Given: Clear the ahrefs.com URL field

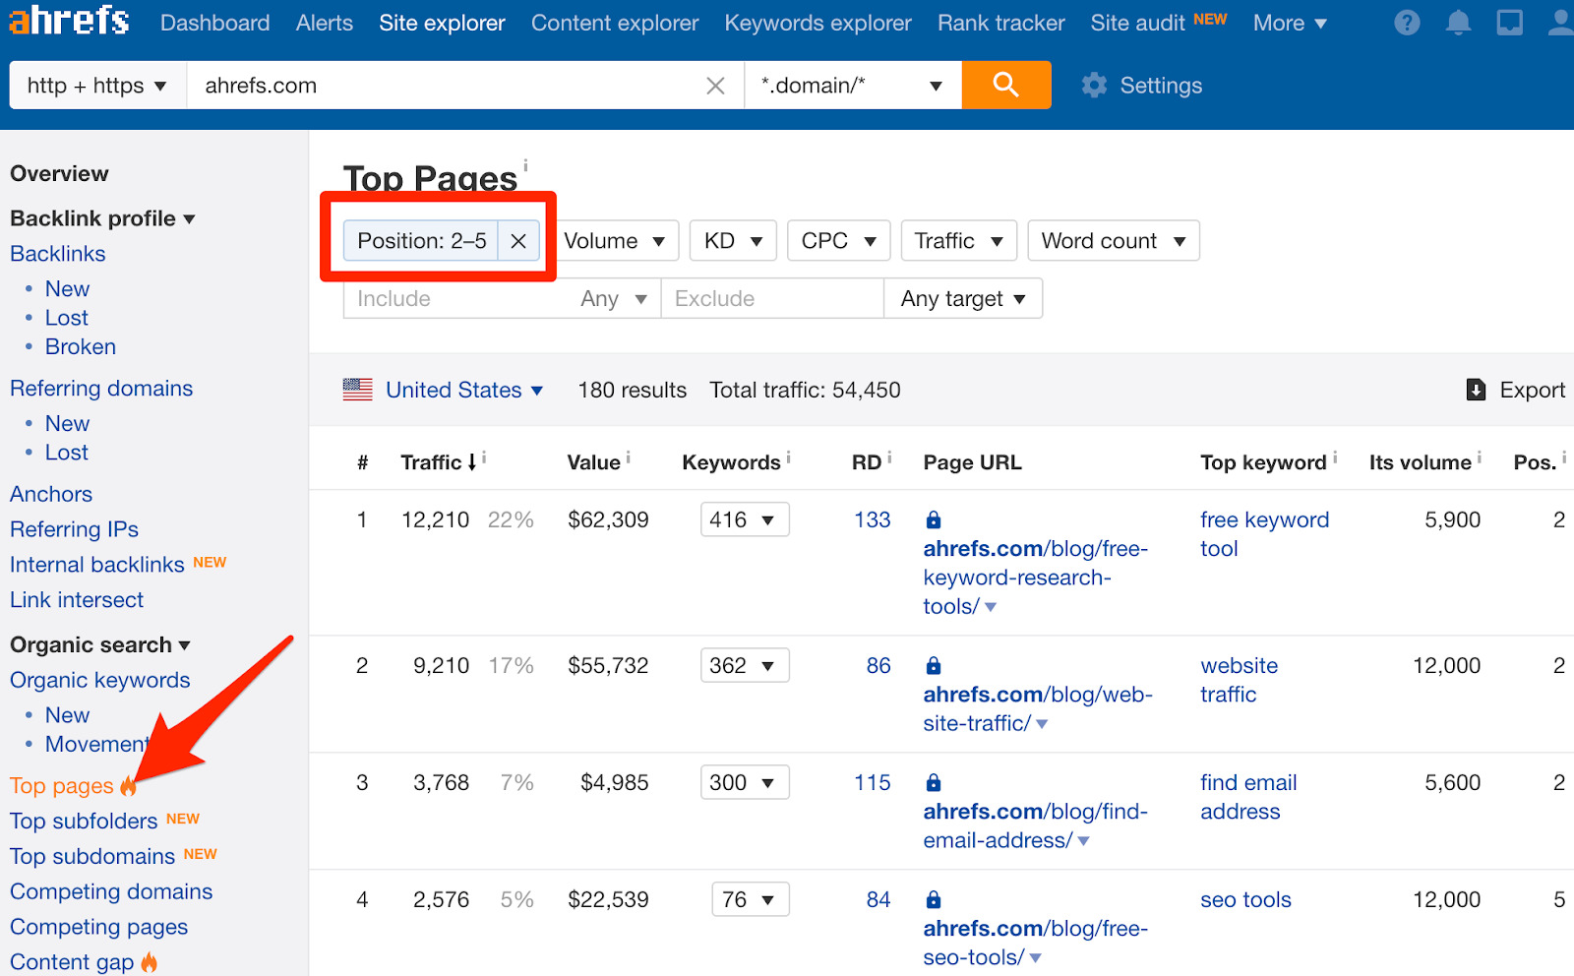Looking at the screenshot, I should coord(715,86).
